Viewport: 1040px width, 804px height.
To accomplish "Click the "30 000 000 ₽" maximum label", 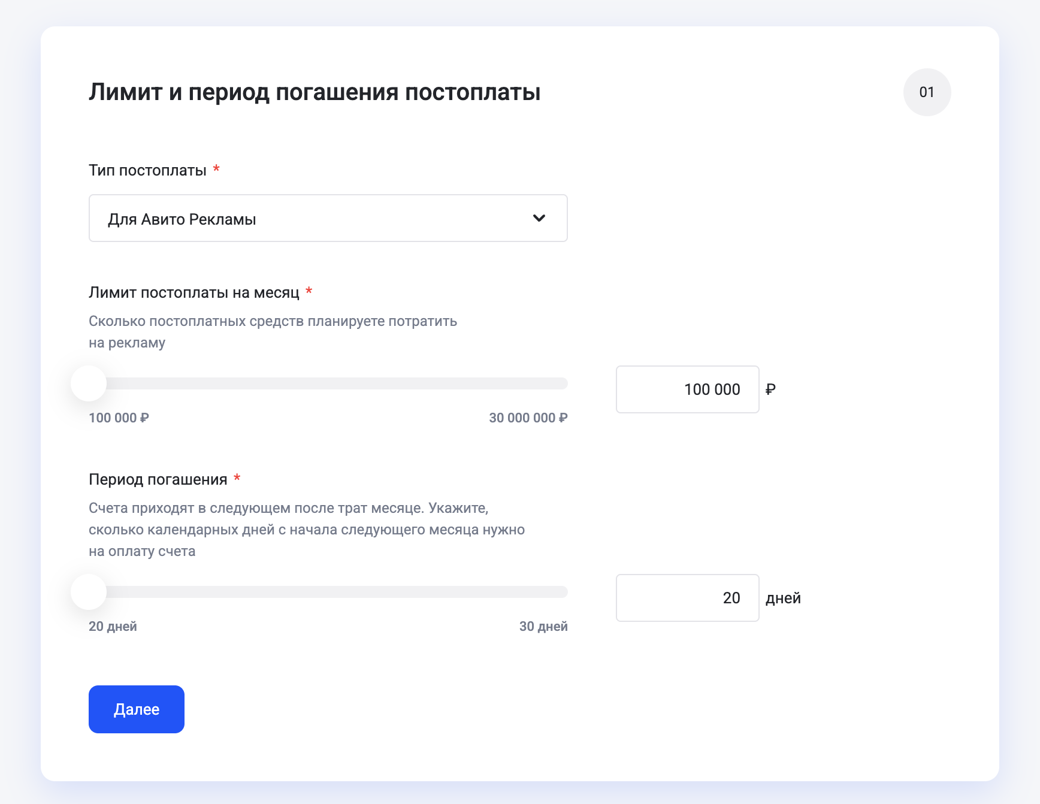I will click(x=528, y=418).
